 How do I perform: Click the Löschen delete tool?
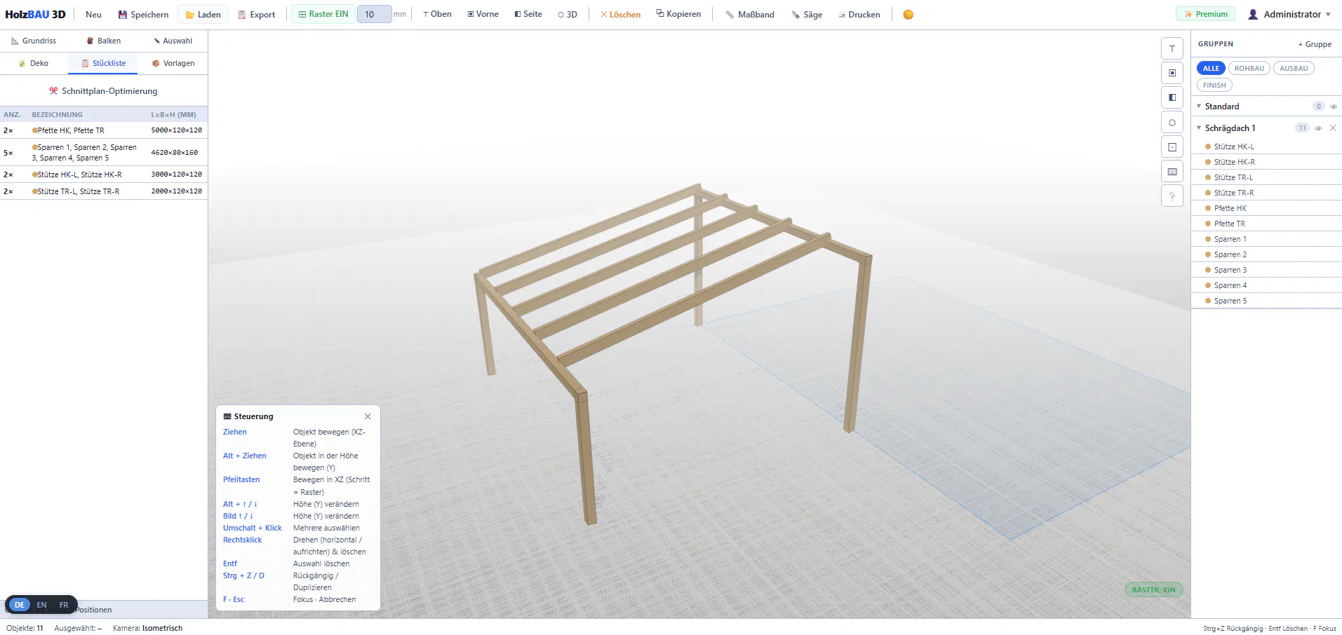coord(620,14)
